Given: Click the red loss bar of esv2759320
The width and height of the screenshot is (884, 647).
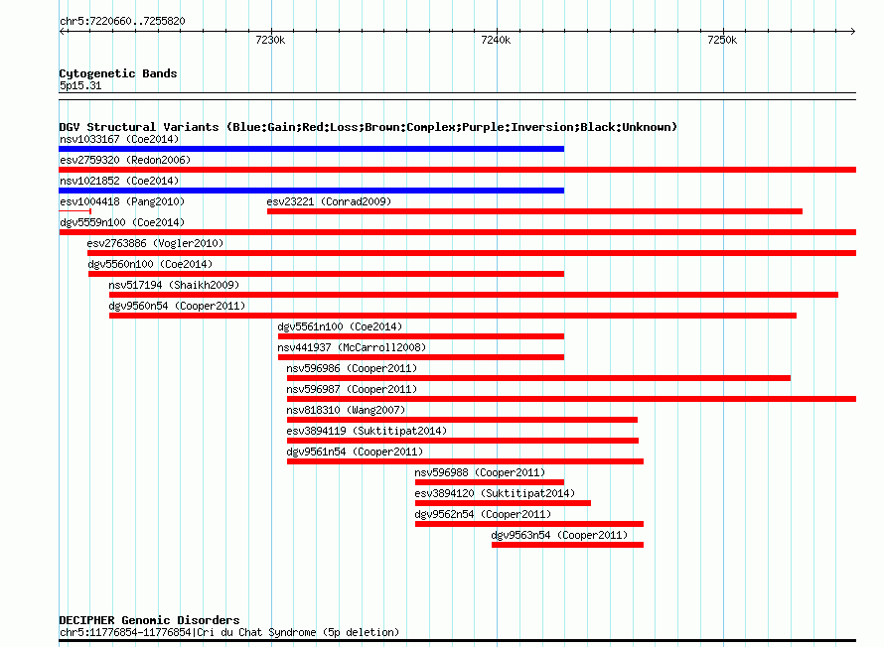Looking at the screenshot, I should pos(457,170).
